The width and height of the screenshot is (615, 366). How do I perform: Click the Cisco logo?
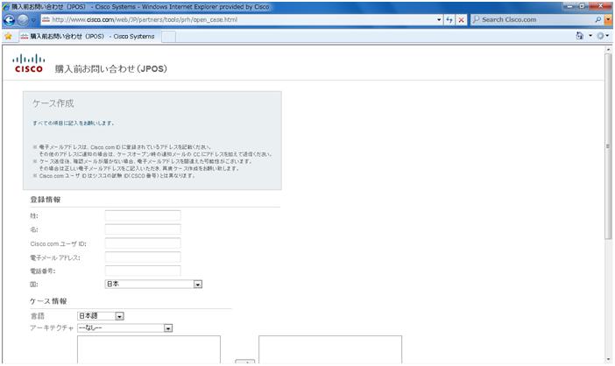pos(29,63)
